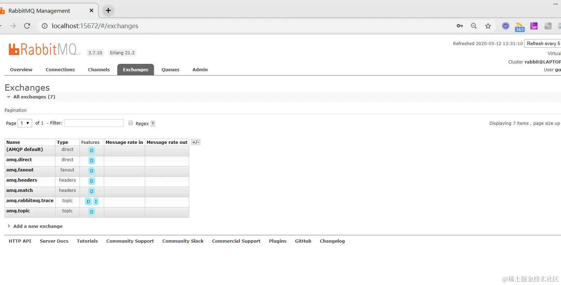561x285 pixels.
Task: Open the Regex help question mark
Action: click(x=153, y=123)
